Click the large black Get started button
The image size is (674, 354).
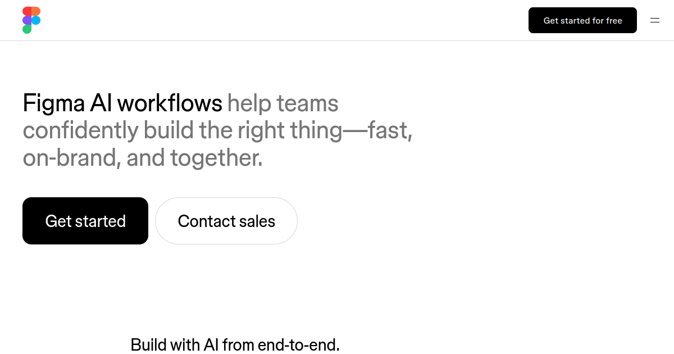[x=85, y=221]
